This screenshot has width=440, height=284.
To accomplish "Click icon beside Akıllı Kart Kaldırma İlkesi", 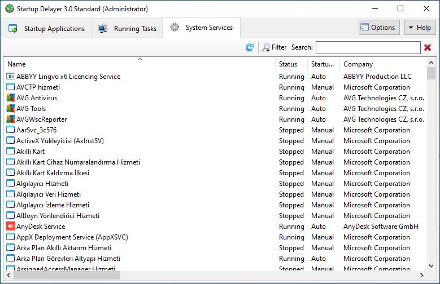I will click(10, 173).
